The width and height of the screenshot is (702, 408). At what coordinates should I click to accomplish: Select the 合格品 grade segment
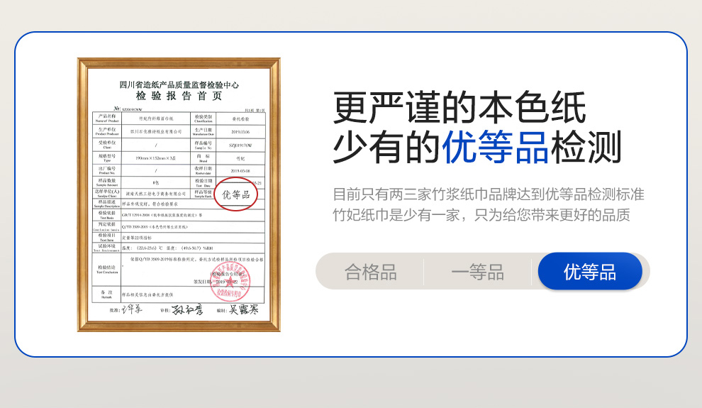370,272
